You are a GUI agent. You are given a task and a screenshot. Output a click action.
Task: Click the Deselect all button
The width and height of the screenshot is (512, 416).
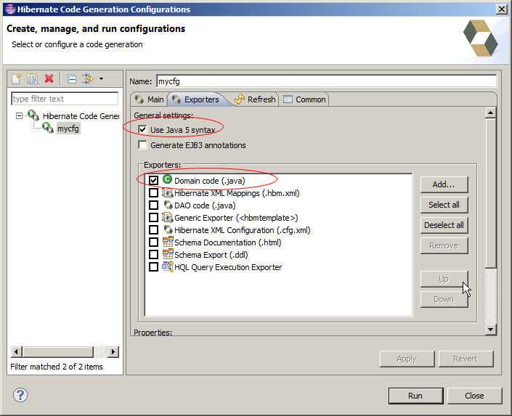click(444, 225)
